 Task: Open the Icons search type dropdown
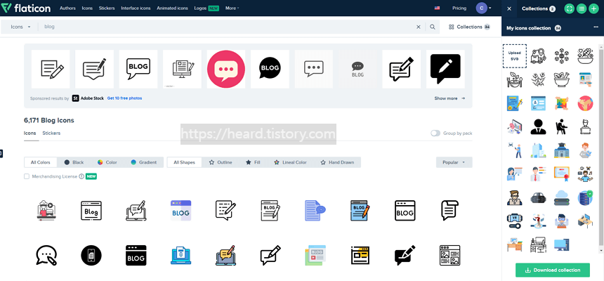click(20, 27)
